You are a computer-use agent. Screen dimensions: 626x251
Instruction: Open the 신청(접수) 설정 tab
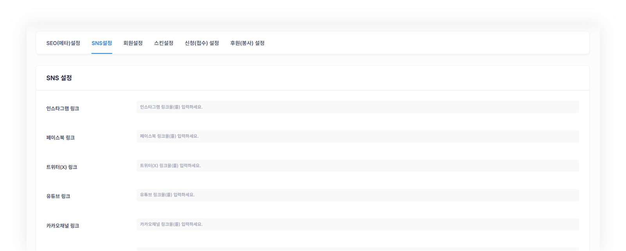tap(201, 43)
